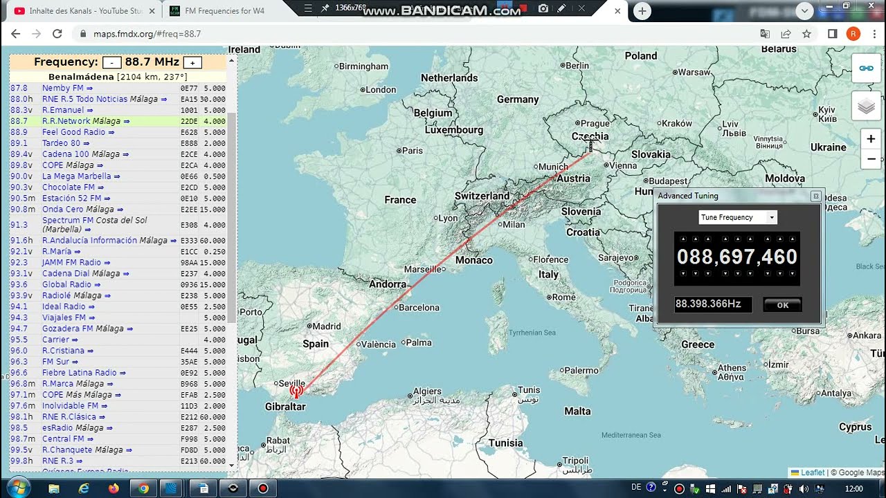This screenshot has height=498, width=886.
Task: Go back to the previous page
Action: point(16,33)
